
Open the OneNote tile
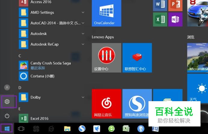tap(175, 19)
